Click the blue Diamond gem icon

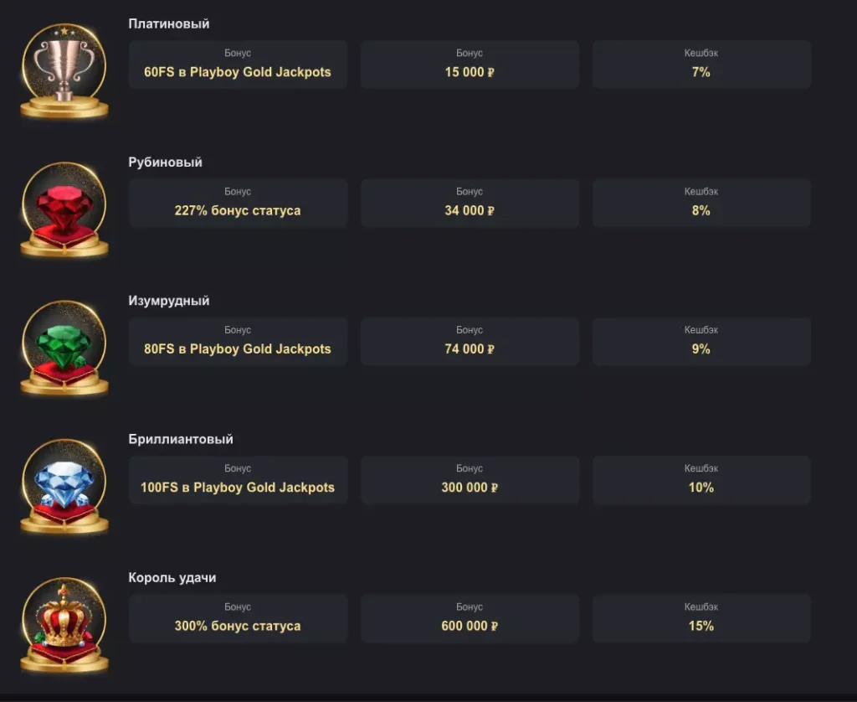click(64, 487)
